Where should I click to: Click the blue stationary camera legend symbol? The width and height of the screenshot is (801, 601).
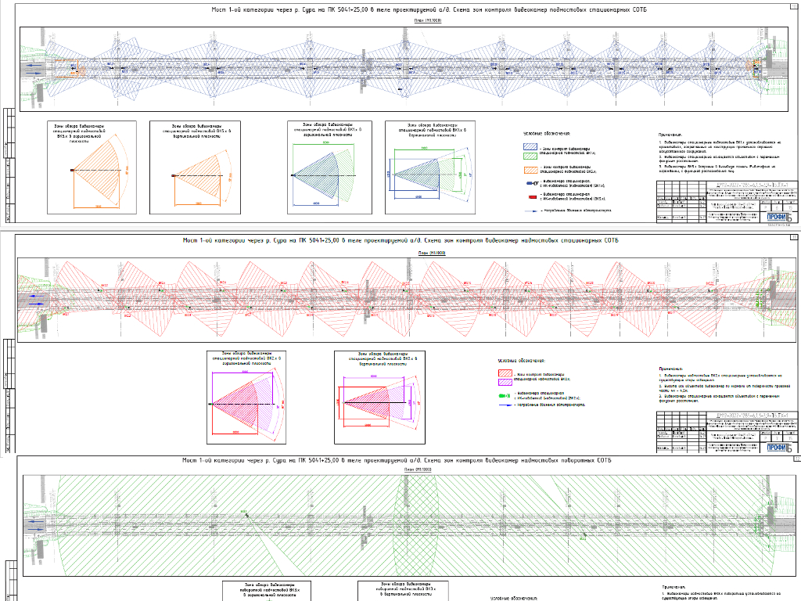[x=532, y=183]
